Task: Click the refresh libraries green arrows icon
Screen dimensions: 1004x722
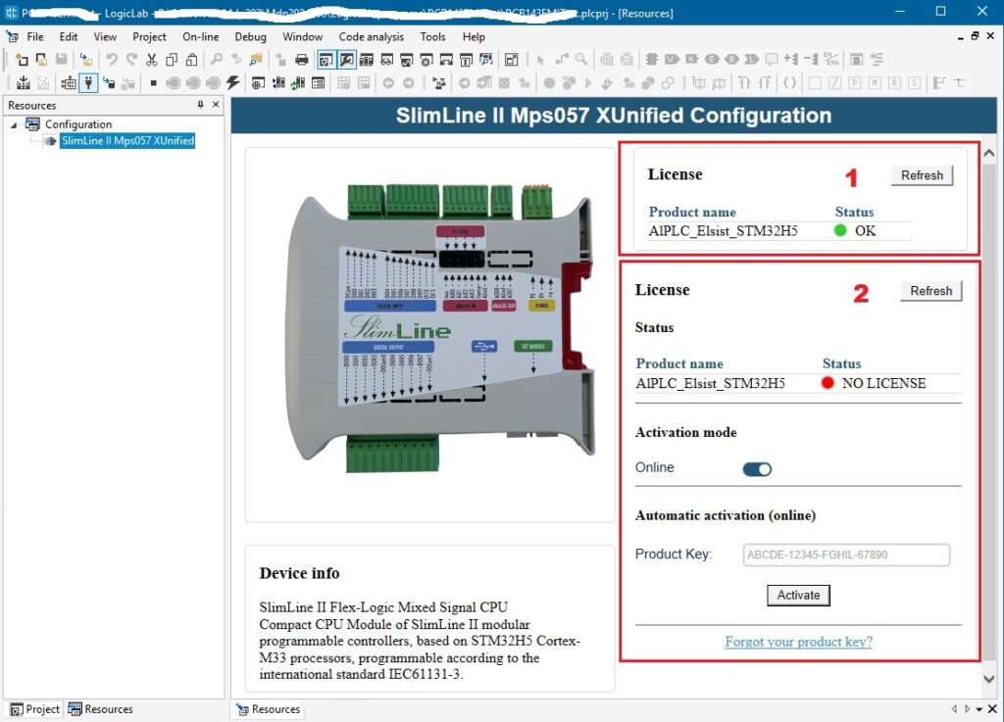Action: coord(298,82)
